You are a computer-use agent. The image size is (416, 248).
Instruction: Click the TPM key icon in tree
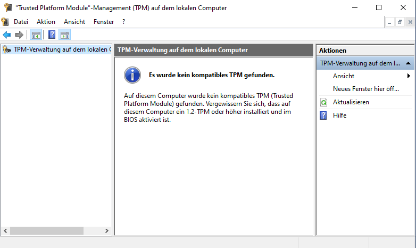[x=7, y=50]
